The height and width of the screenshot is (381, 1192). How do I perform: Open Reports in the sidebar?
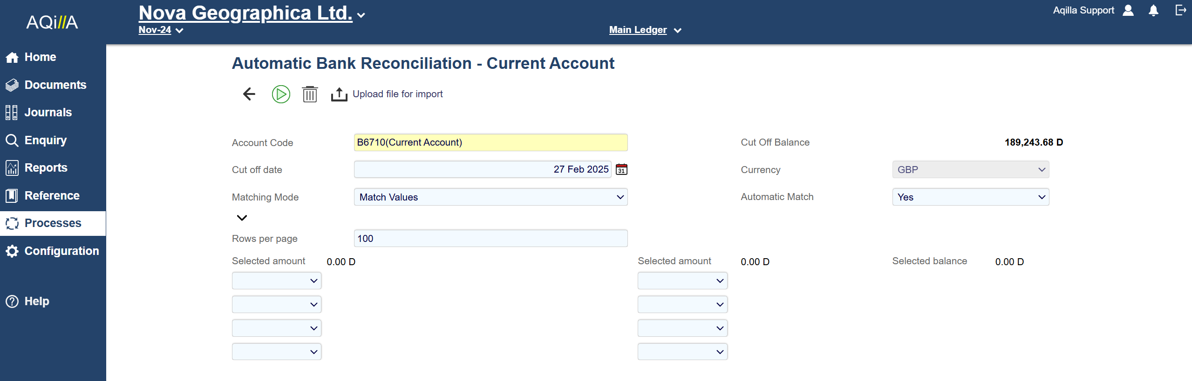click(46, 168)
